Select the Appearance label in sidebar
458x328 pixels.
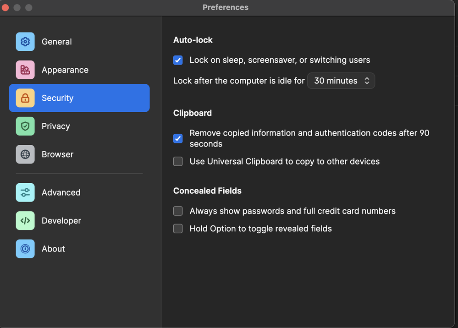point(65,70)
